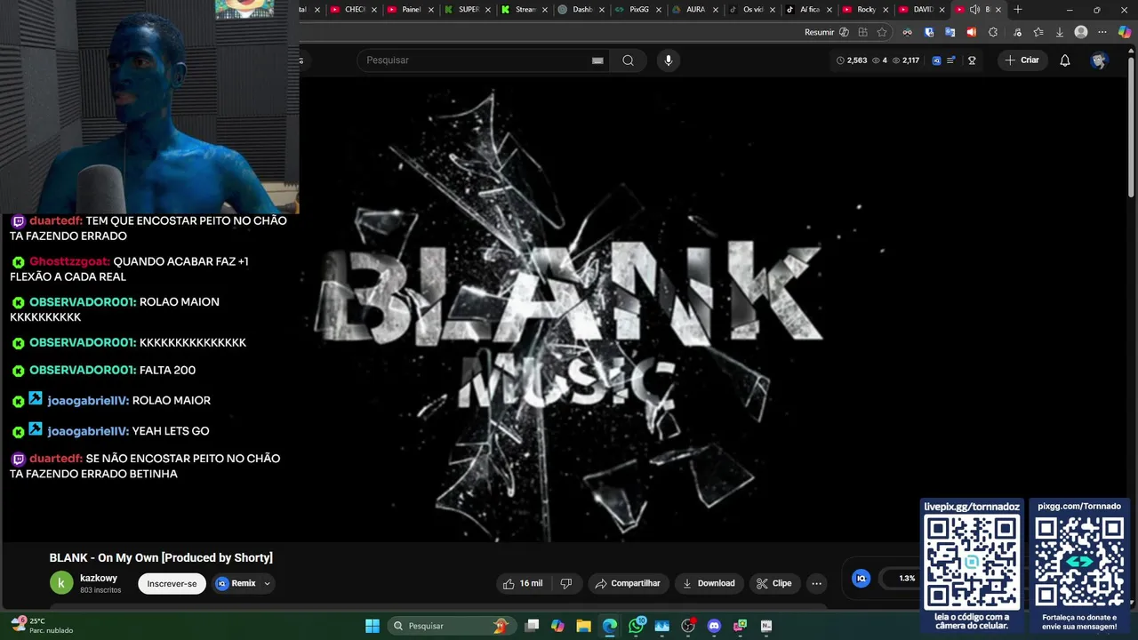Open OBS Studio from the taskbar
1138x640 pixels.
click(688, 626)
